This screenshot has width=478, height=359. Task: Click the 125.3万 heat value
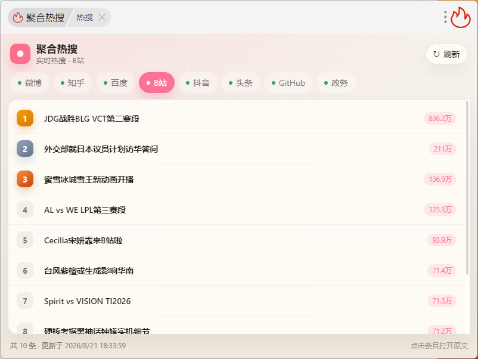pyautogui.click(x=440, y=210)
